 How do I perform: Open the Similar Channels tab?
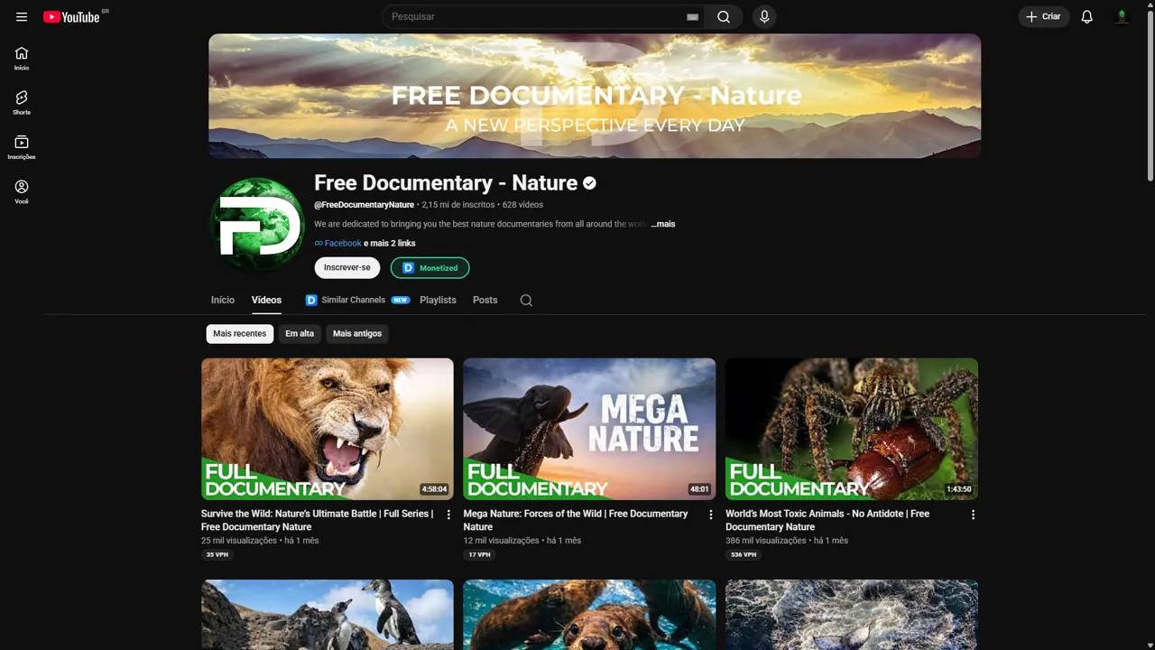357,300
